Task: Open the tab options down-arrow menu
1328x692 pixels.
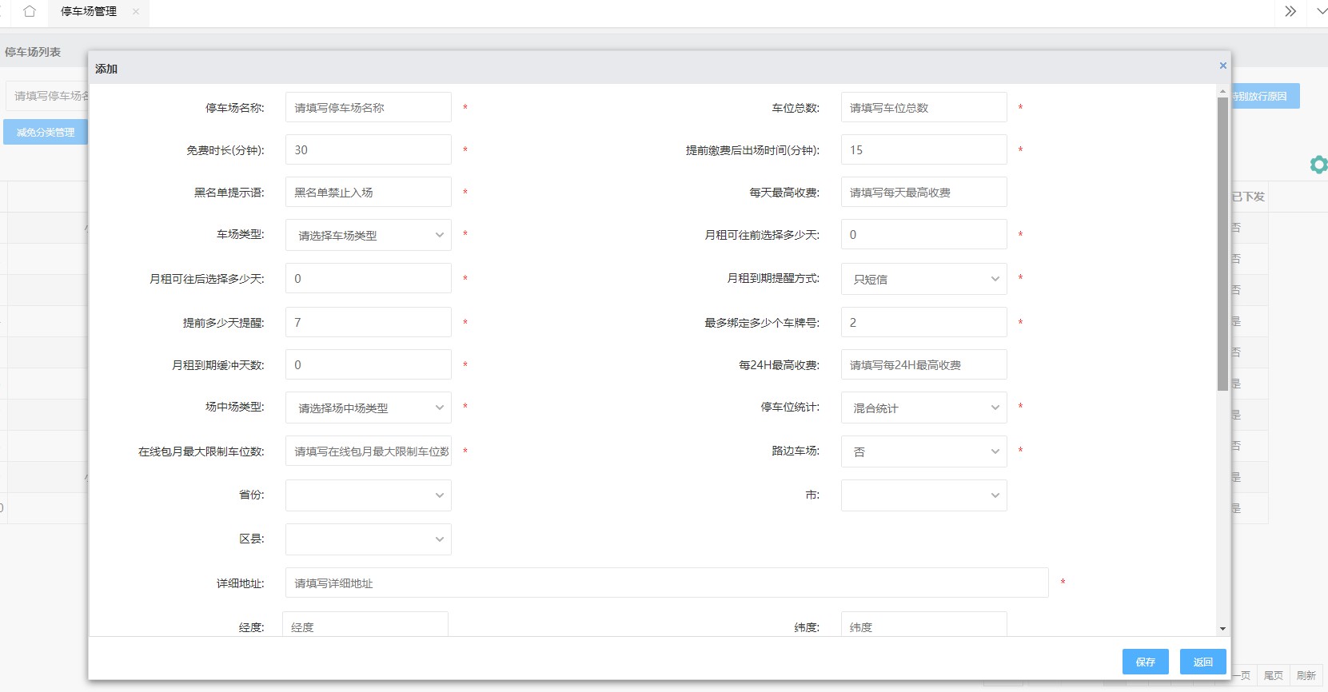Action: (x=1322, y=11)
